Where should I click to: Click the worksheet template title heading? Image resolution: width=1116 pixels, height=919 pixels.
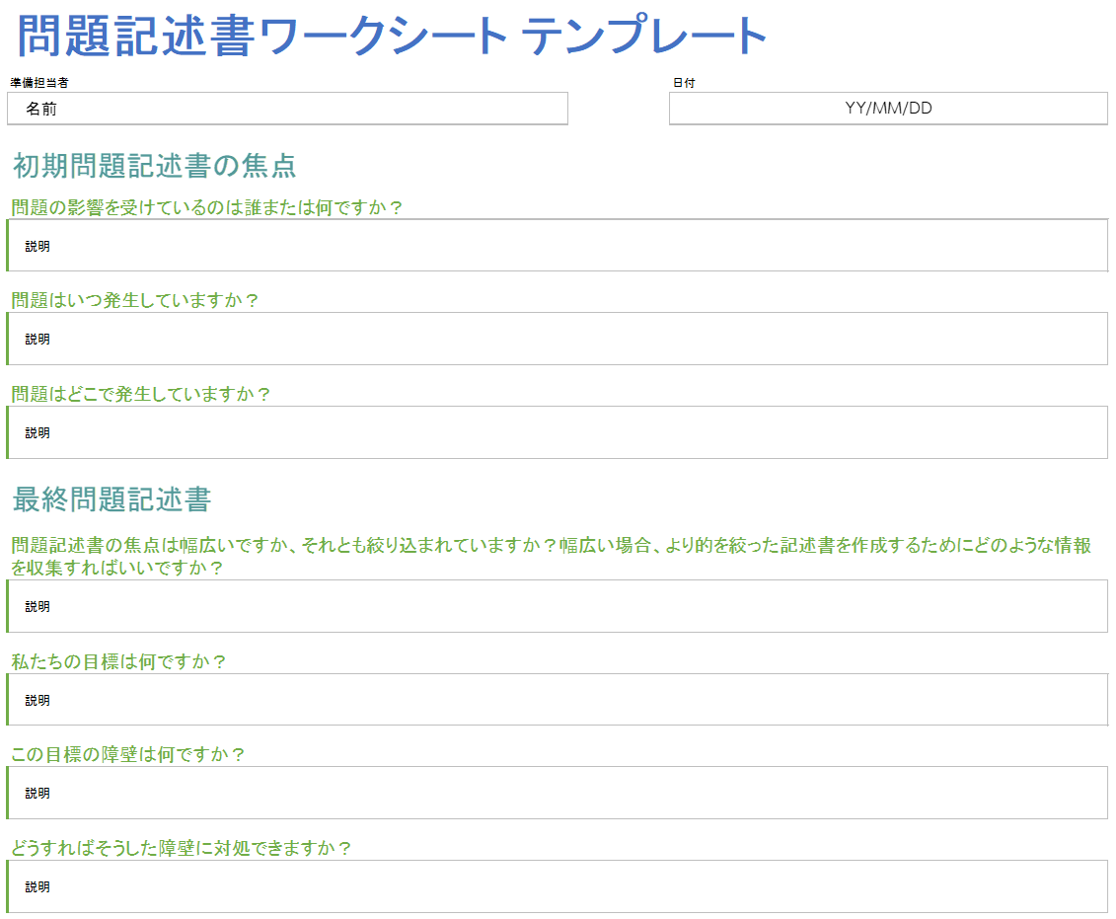389,33
